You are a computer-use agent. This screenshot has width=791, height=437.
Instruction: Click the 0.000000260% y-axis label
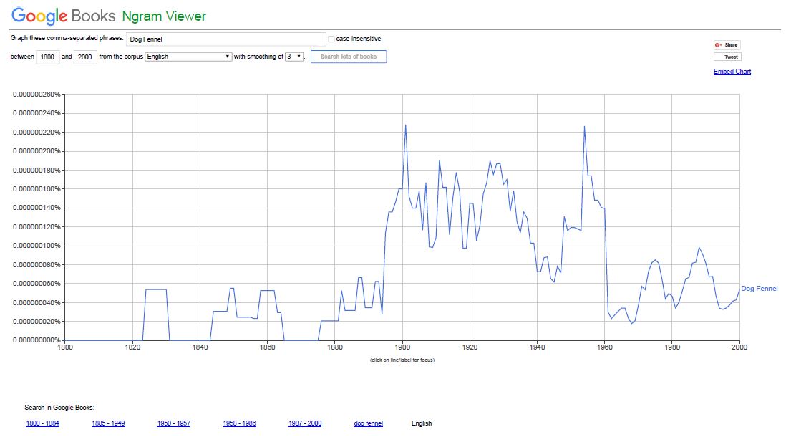click(37, 95)
